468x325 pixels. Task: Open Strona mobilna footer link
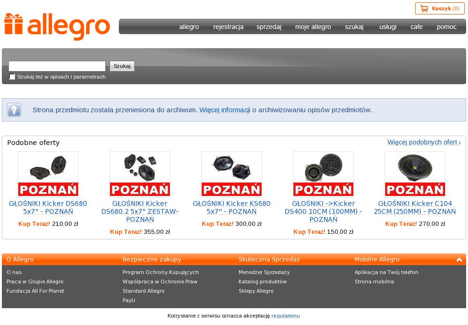pyautogui.click(x=374, y=282)
